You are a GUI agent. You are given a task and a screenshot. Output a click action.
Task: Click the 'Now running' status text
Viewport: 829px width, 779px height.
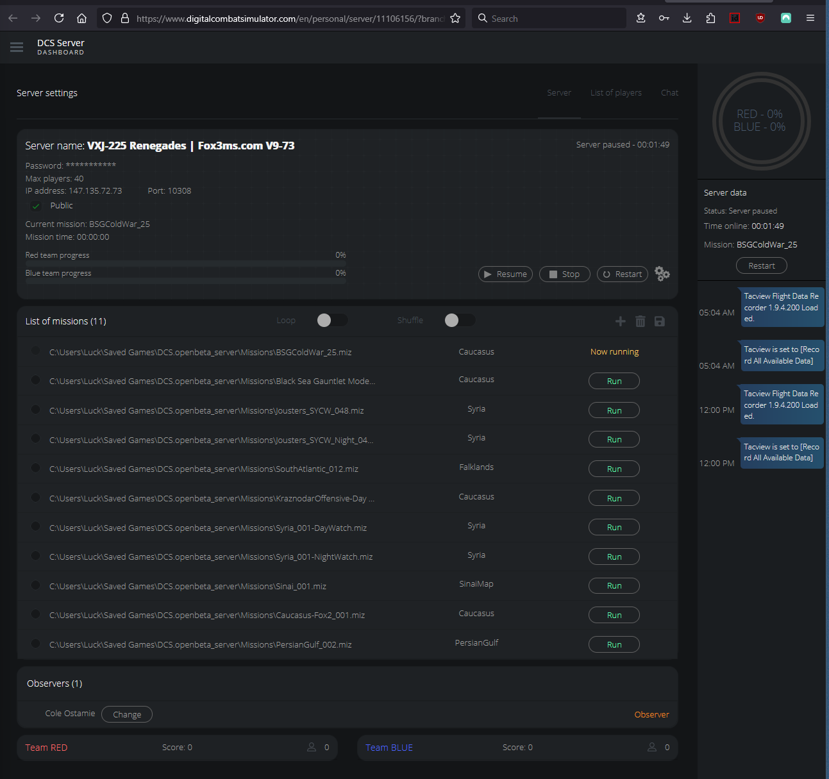614,352
